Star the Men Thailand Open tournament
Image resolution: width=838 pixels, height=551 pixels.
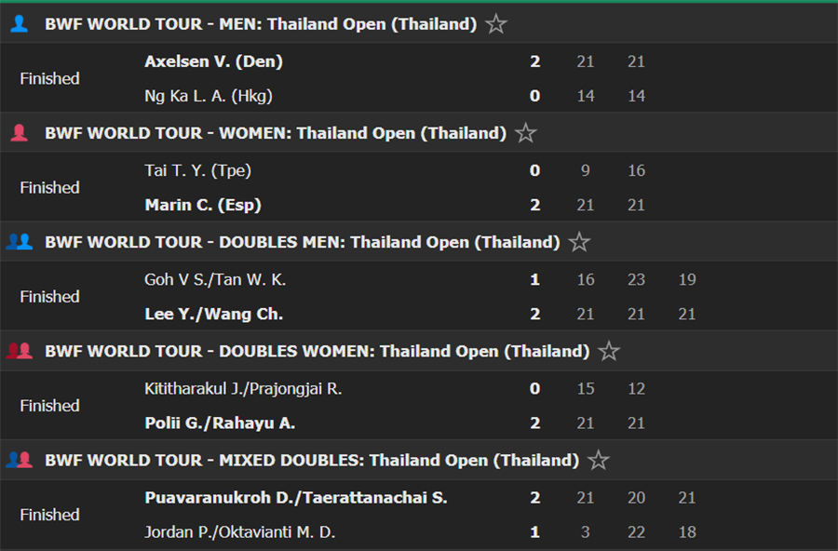pyautogui.click(x=496, y=24)
